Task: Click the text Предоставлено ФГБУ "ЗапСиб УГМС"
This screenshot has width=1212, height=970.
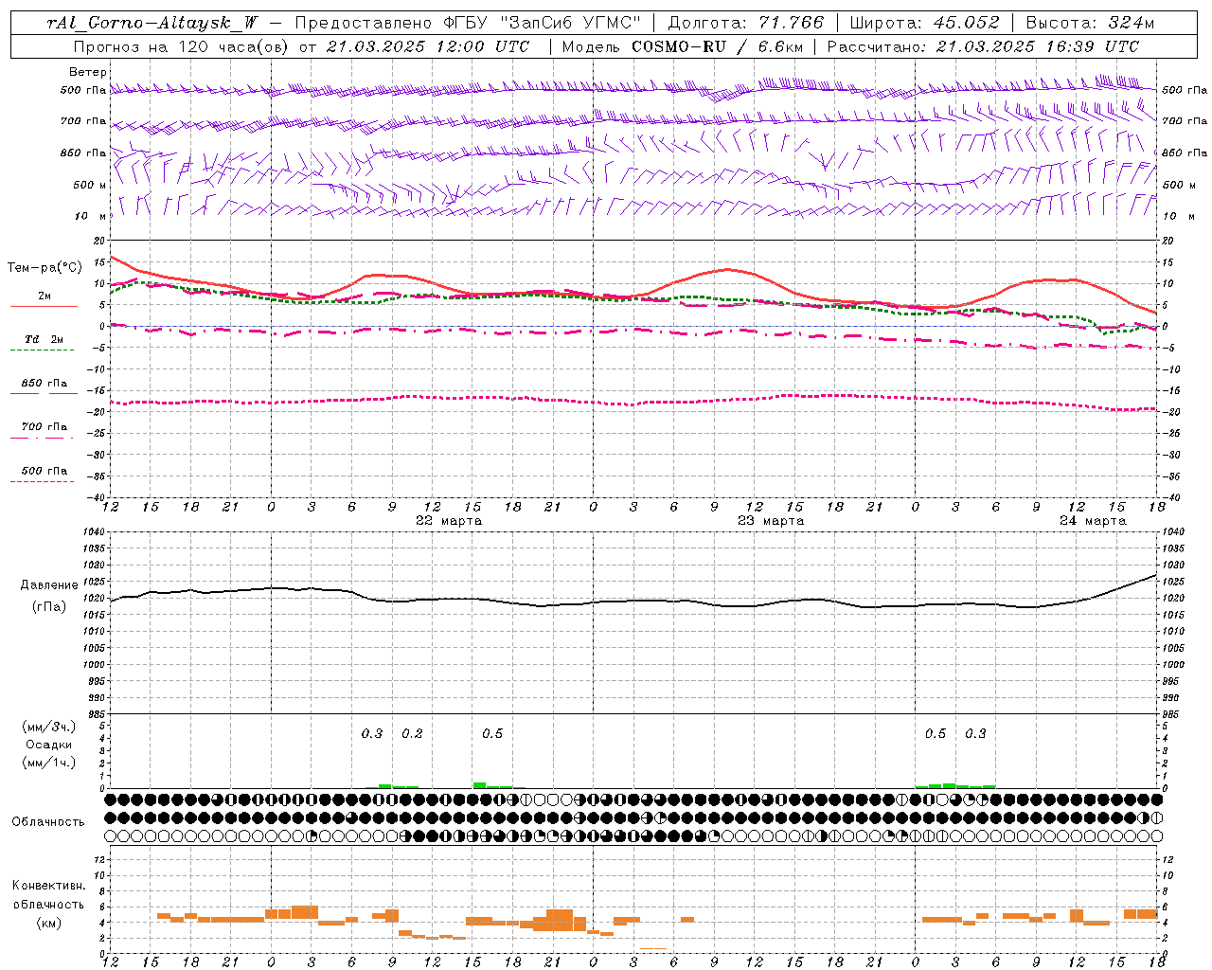Action: 468,23
